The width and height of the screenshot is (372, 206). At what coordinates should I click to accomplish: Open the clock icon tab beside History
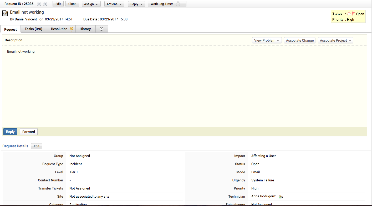click(102, 29)
